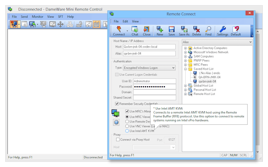Click the User ID field
Viewport: 268px width, 167px height.
click(154, 81)
